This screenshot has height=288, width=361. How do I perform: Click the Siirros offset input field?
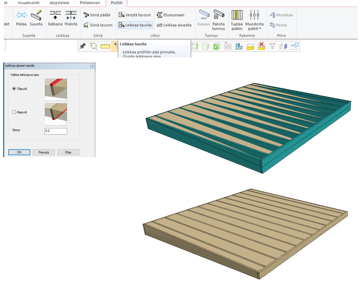pos(56,131)
